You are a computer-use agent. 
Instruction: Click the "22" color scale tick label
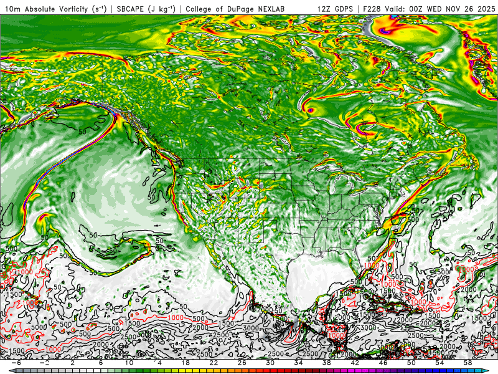point(214,363)
